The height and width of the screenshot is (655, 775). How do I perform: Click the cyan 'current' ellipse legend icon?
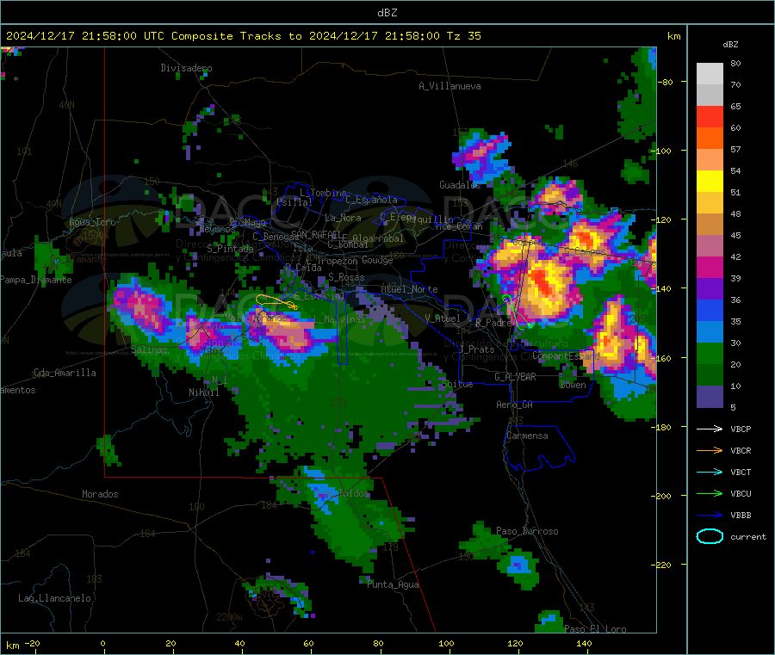pos(710,536)
